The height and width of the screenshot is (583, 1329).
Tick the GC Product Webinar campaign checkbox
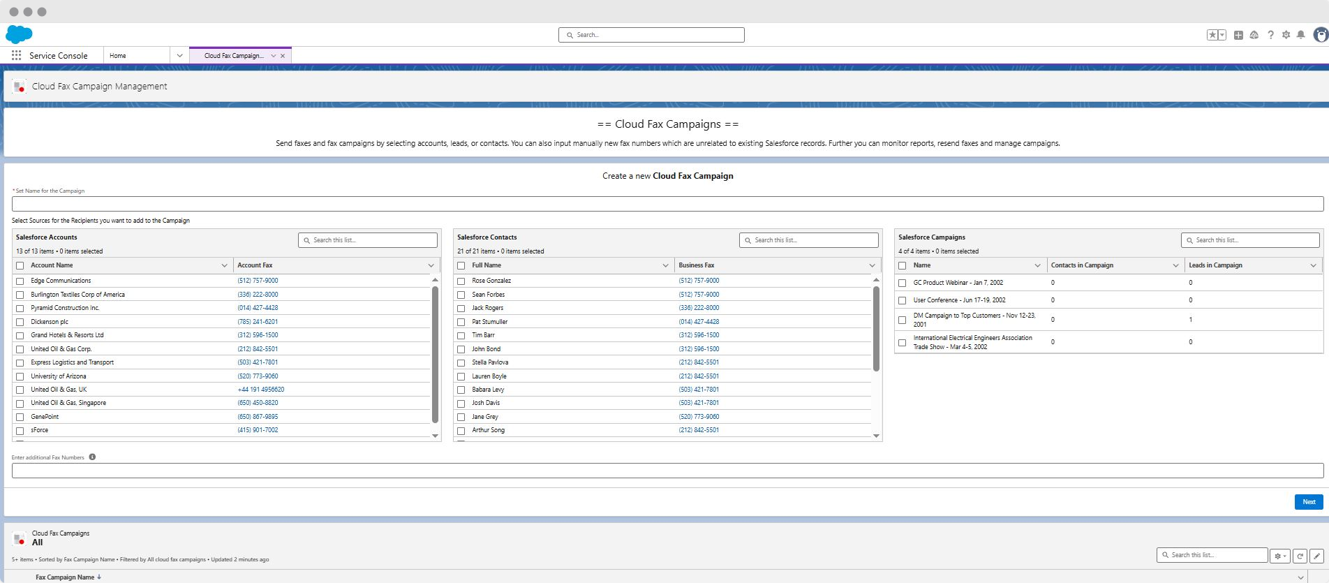(x=902, y=283)
